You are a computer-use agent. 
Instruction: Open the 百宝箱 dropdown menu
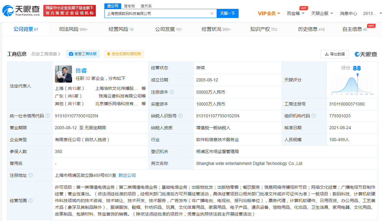(296, 13)
